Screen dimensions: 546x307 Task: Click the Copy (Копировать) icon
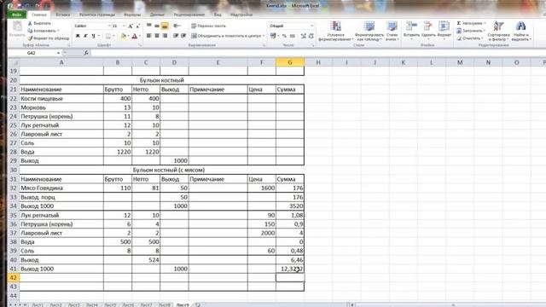pyautogui.click(x=30, y=31)
